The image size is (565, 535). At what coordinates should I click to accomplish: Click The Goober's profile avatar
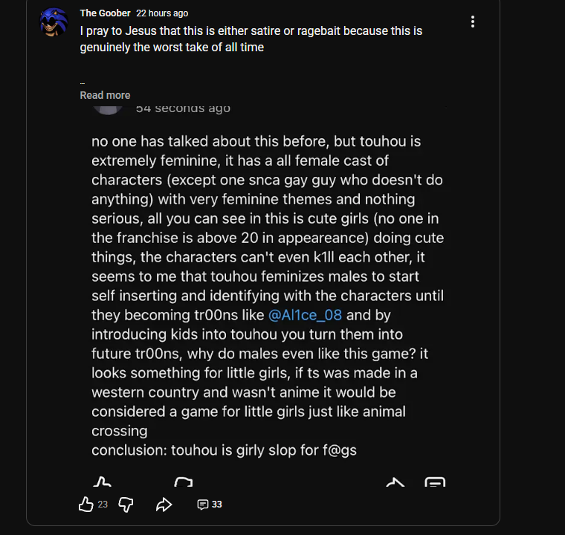tap(54, 22)
